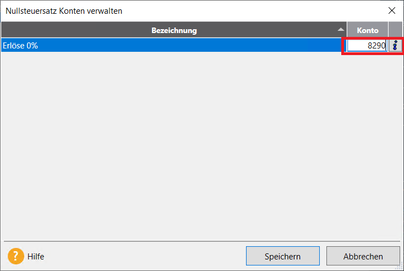Click the horizontal separator line above Speichern
The image size is (404, 271).
[202, 241]
